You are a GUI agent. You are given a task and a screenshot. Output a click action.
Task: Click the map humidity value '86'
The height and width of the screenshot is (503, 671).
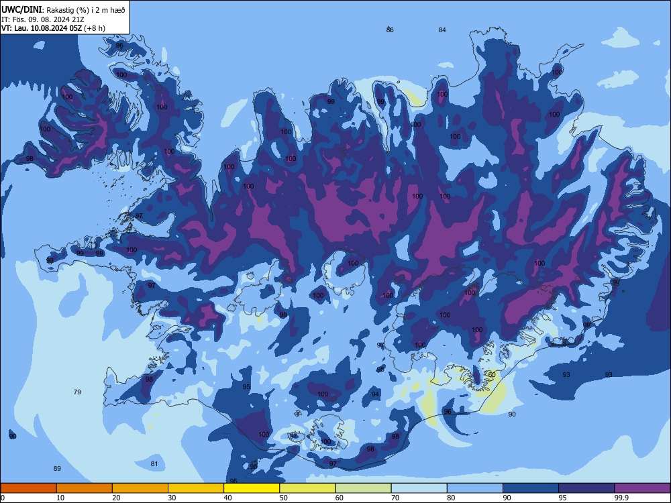(x=390, y=30)
